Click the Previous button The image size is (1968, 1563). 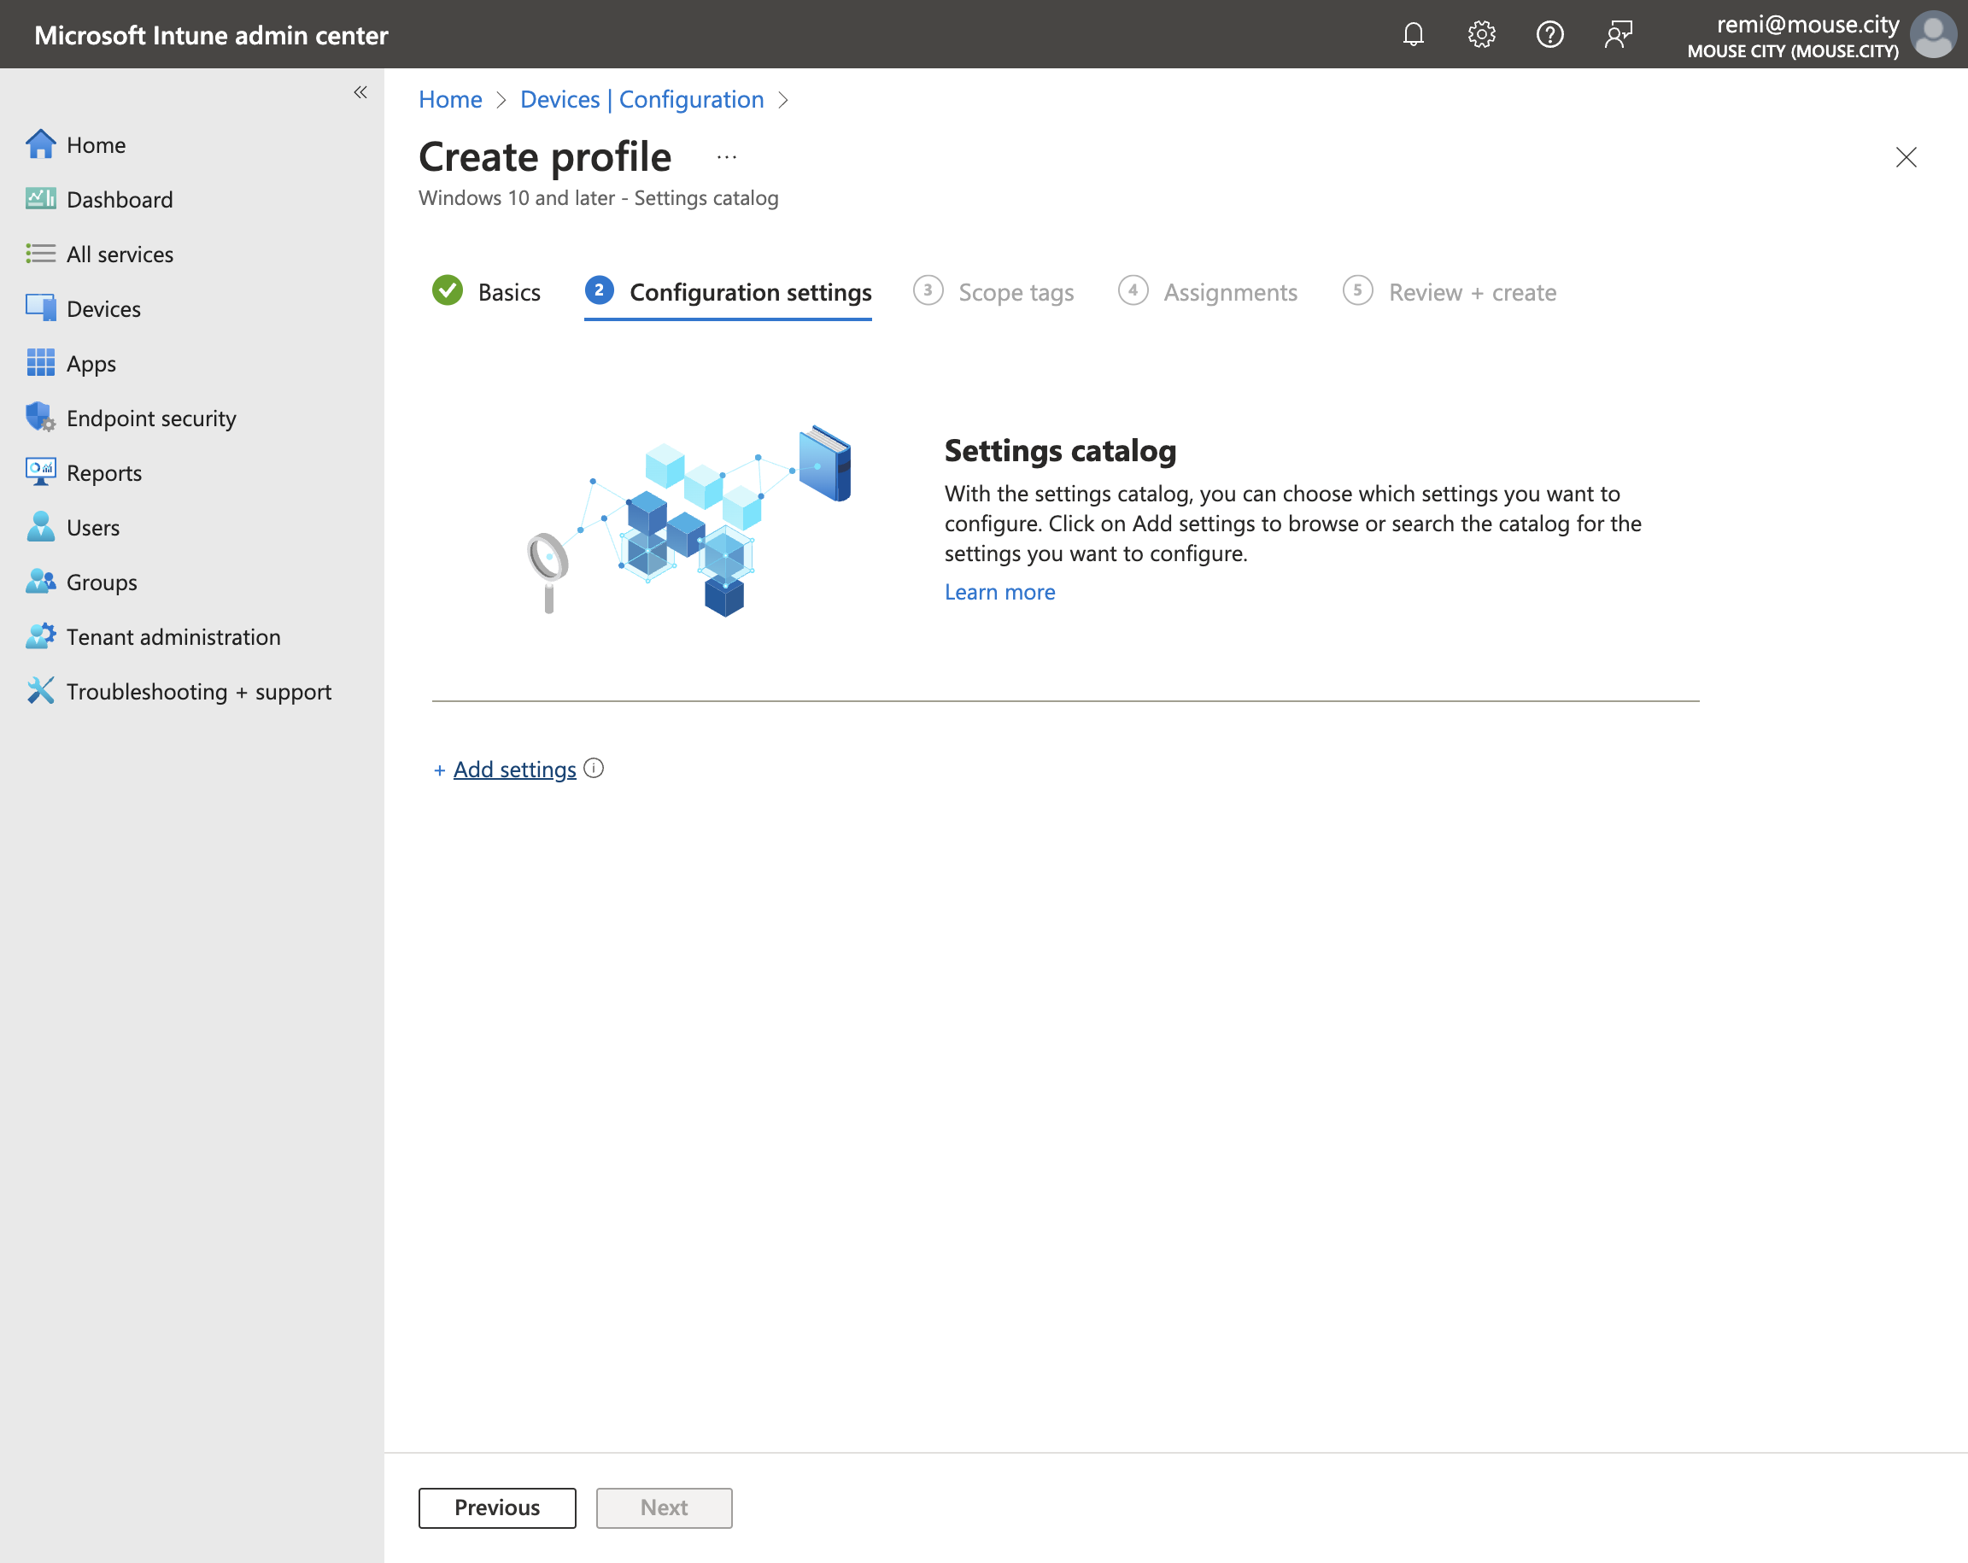pyautogui.click(x=497, y=1507)
